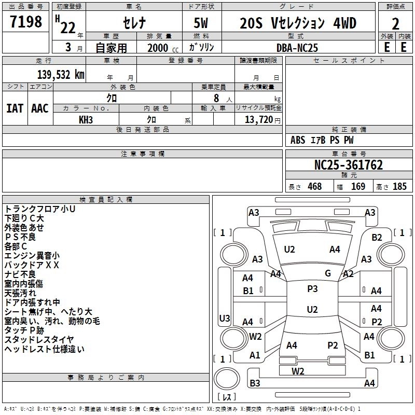Click the spare tire circle above レス
Screen dimensions: 415x415
point(227,379)
